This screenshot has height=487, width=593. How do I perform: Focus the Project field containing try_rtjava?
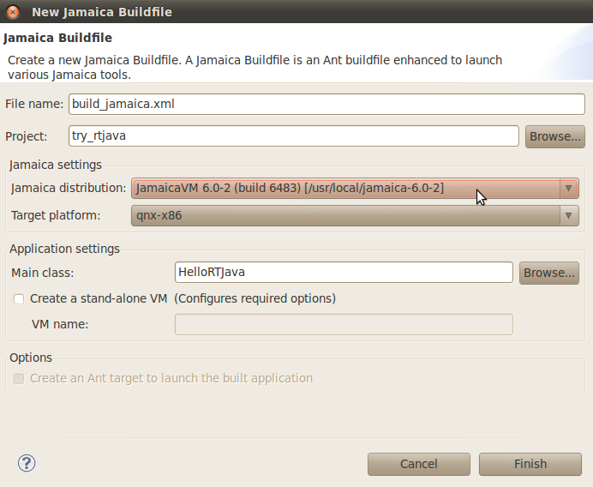pos(293,135)
